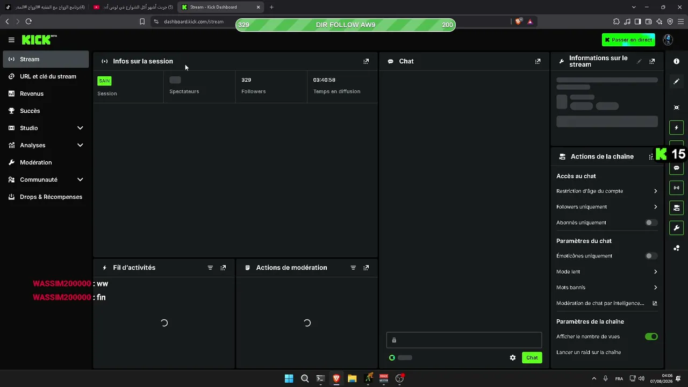
Task: Open the Brave Shields icon in the address bar
Action: (518, 21)
